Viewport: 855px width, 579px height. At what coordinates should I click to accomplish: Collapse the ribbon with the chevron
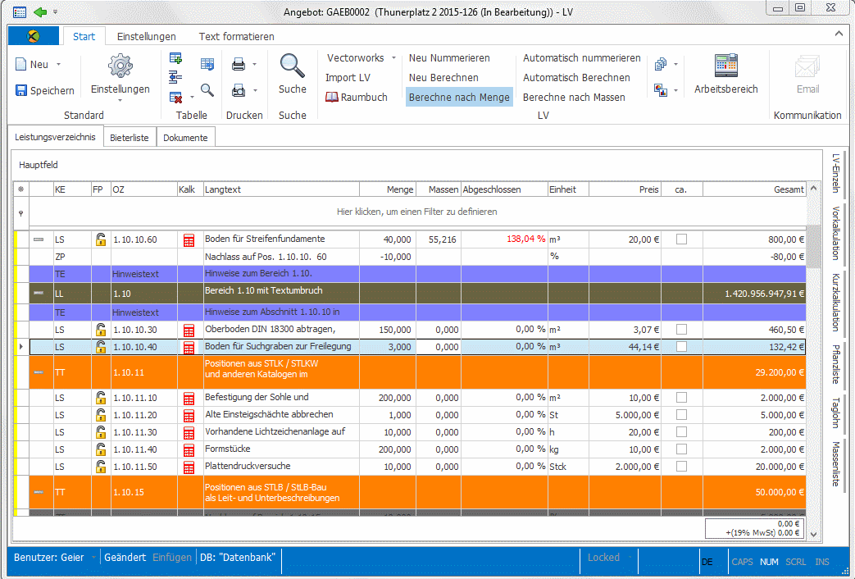[x=839, y=34]
